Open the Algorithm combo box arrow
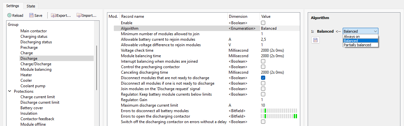The image size is (404, 126). pyautogui.click(x=375, y=31)
